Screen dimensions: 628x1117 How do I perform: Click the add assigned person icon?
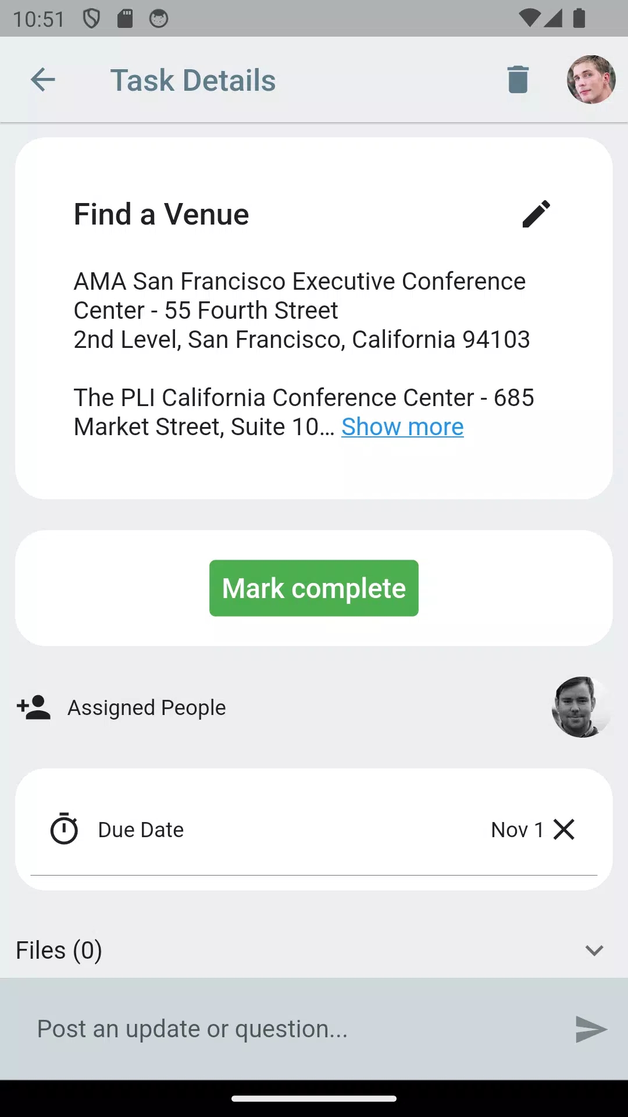click(34, 707)
